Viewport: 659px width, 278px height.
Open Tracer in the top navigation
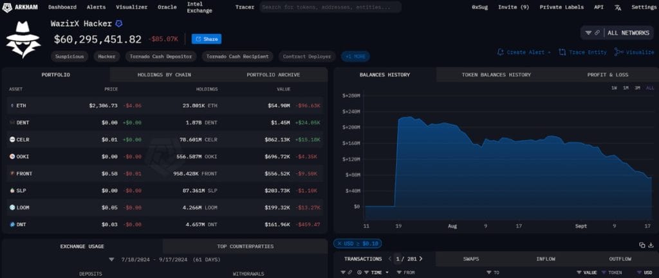tap(245, 7)
